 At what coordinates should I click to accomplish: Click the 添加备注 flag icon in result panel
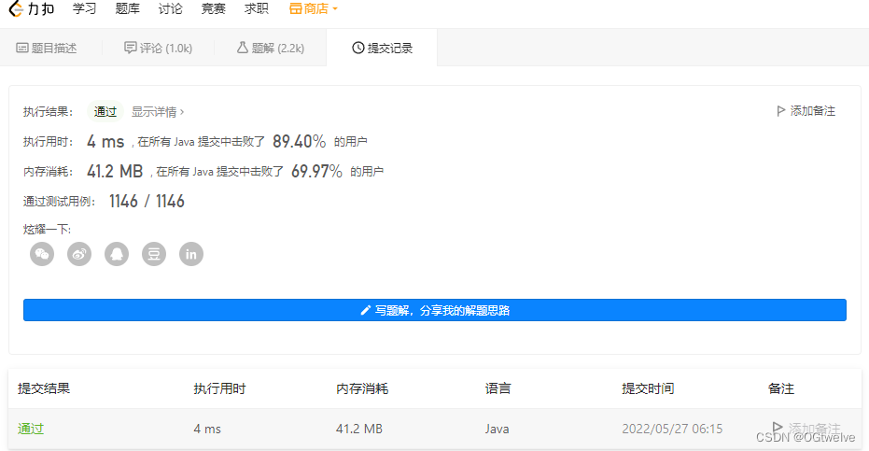click(x=781, y=111)
